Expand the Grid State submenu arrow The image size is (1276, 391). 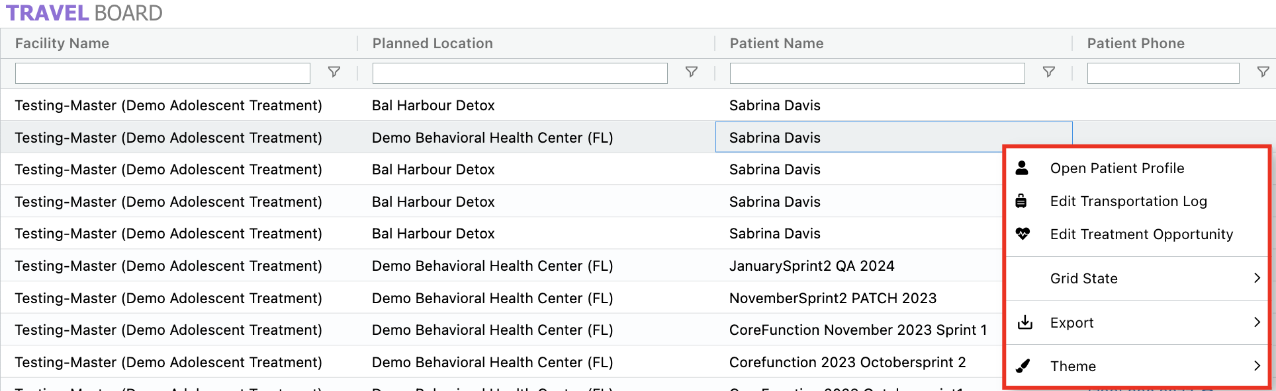pos(1256,278)
